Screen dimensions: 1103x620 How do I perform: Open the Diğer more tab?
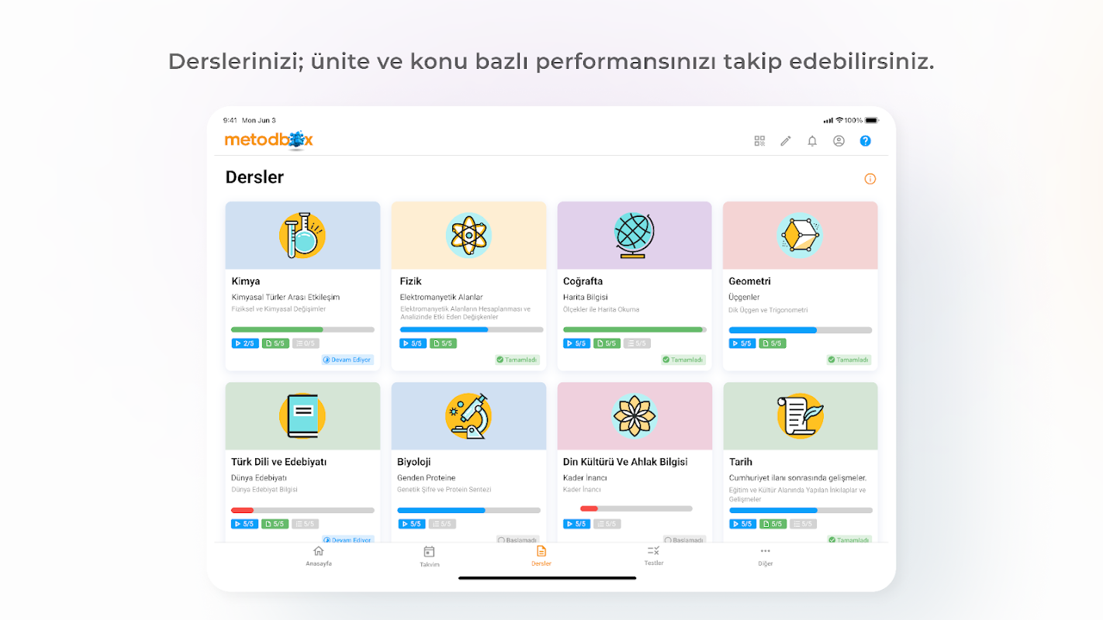point(766,555)
